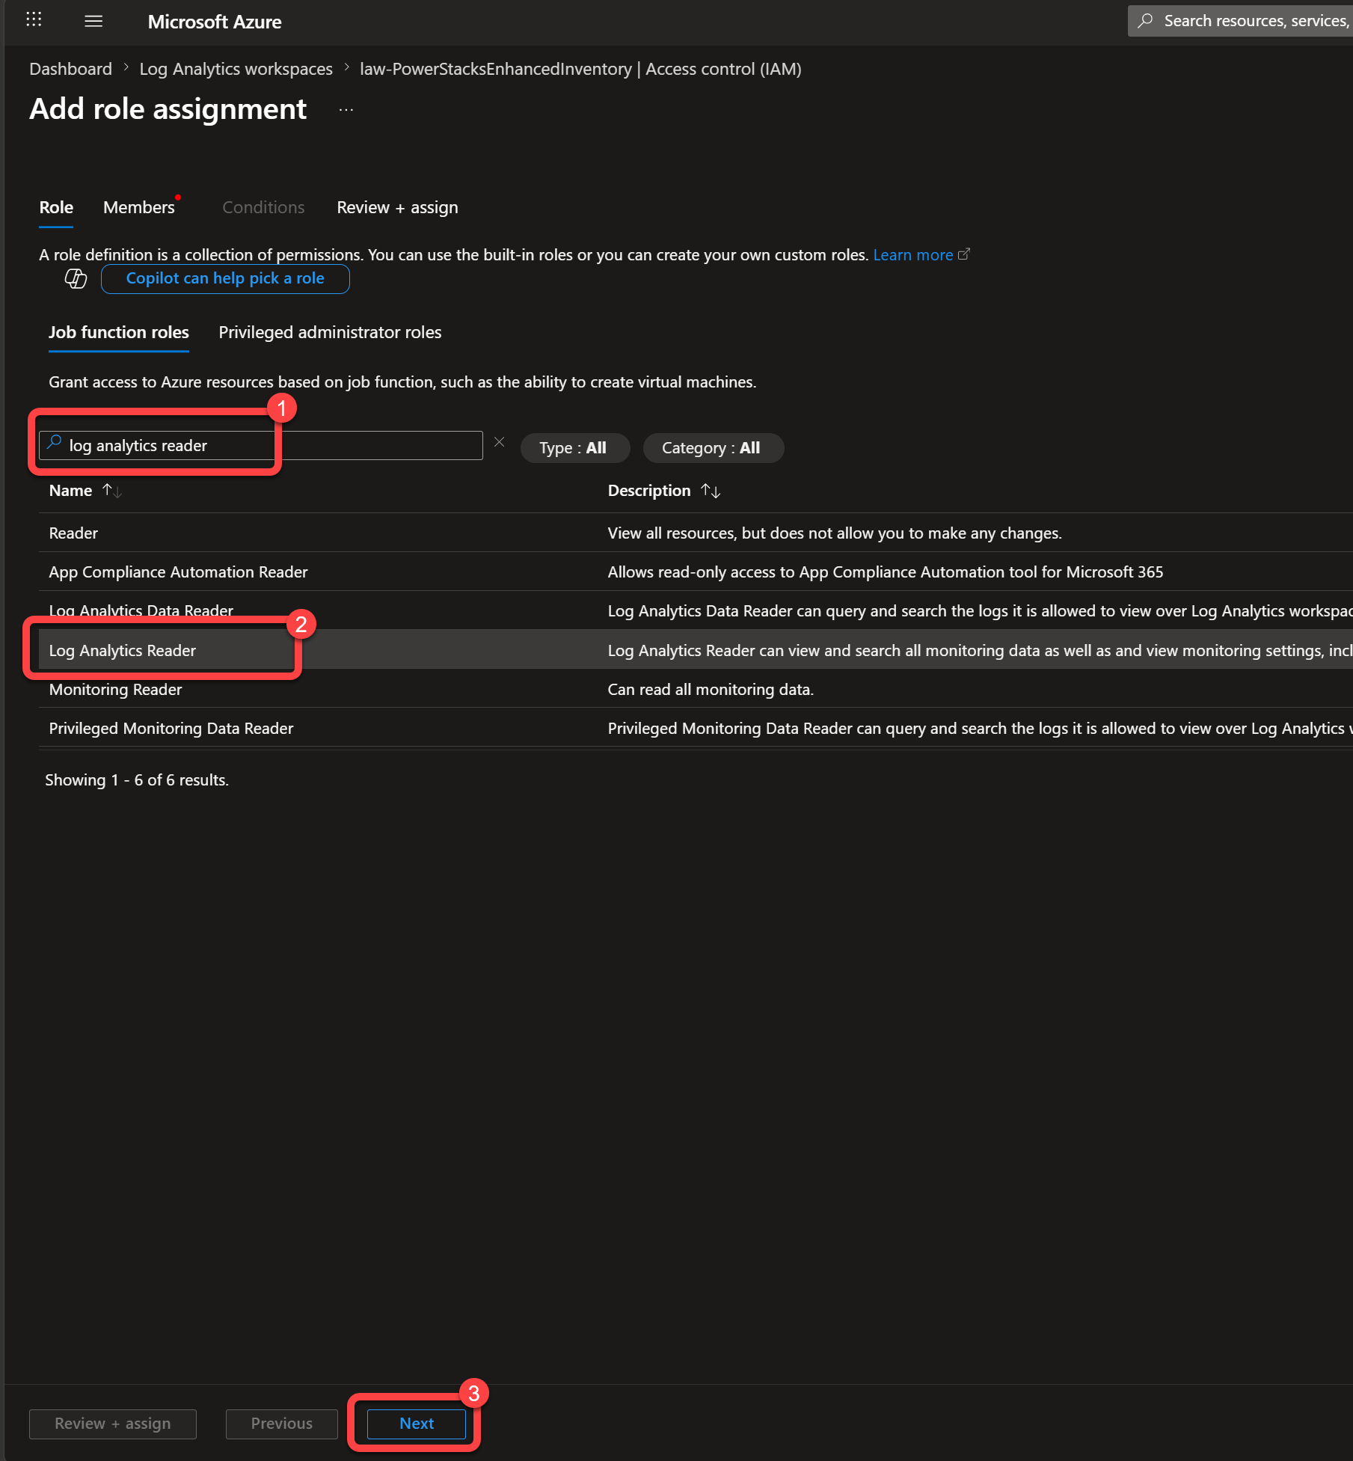Open the portal hamburger menu
The width and height of the screenshot is (1353, 1461).
click(93, 21)
